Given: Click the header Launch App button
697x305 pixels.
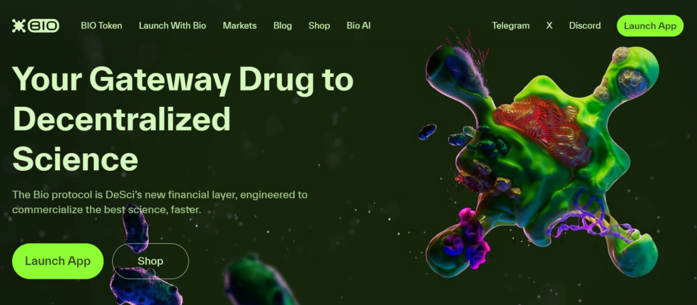Looking at the screenshot, I should coord(650,26).
